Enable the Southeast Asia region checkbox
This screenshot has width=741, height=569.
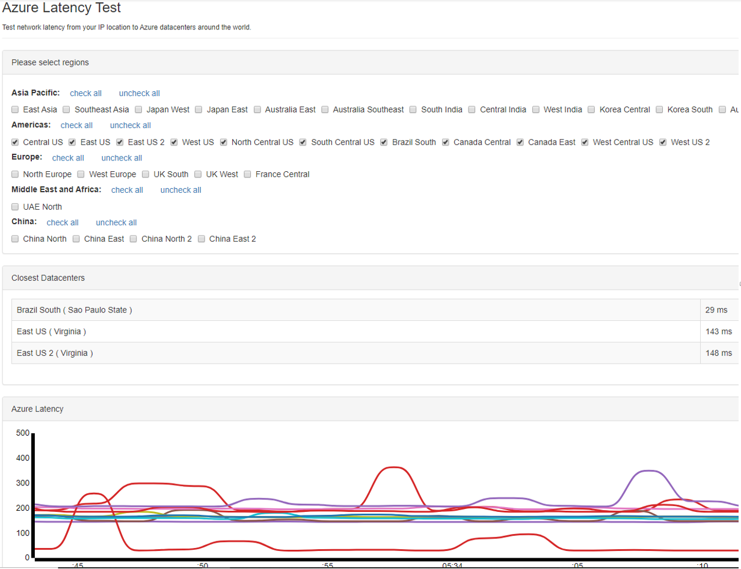(x=67, y=110)
